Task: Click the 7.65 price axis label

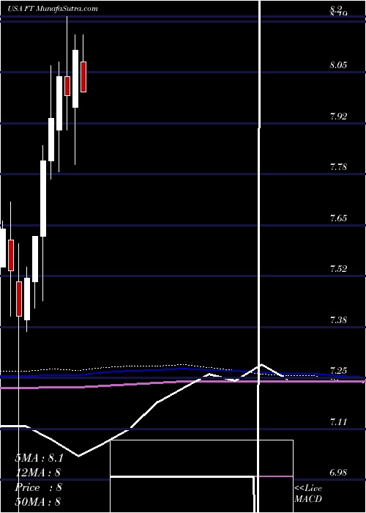Action: point(338,218)
